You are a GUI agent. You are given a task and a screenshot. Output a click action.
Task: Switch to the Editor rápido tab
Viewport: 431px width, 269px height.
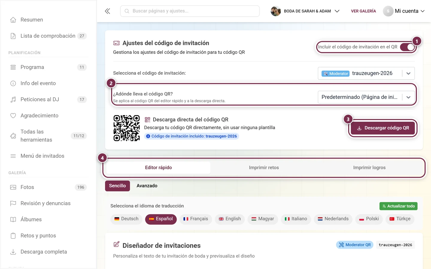click(x=158, y=168)
